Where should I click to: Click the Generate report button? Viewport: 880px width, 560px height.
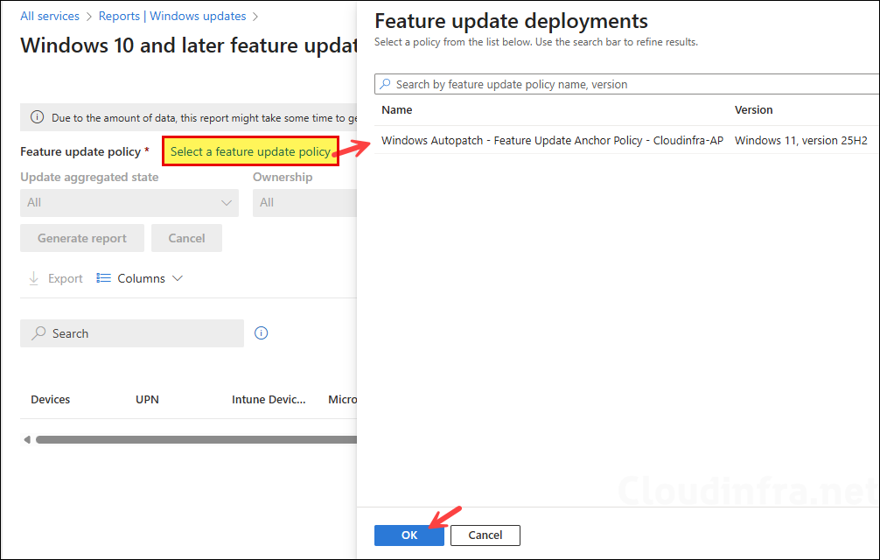tap(81, 237)
